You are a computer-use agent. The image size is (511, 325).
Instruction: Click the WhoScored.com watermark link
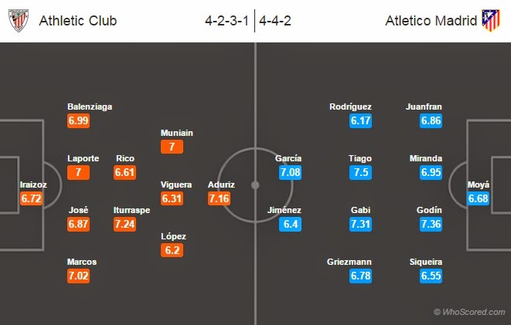point(469,312)
